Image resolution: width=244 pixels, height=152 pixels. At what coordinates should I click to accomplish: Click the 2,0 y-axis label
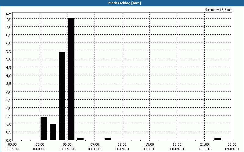pos(9,108)
